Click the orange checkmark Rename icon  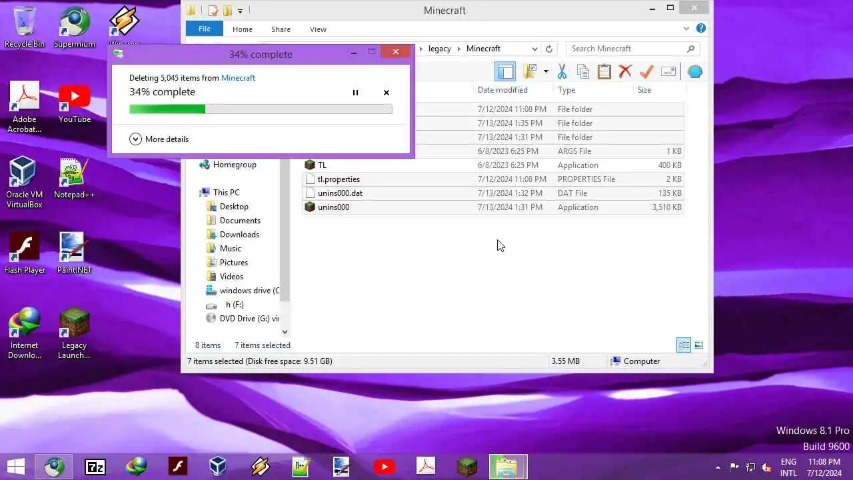click(x=646, y=71)
